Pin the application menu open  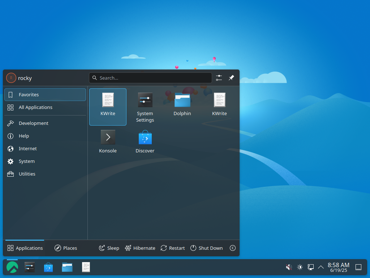click(231, 77)
